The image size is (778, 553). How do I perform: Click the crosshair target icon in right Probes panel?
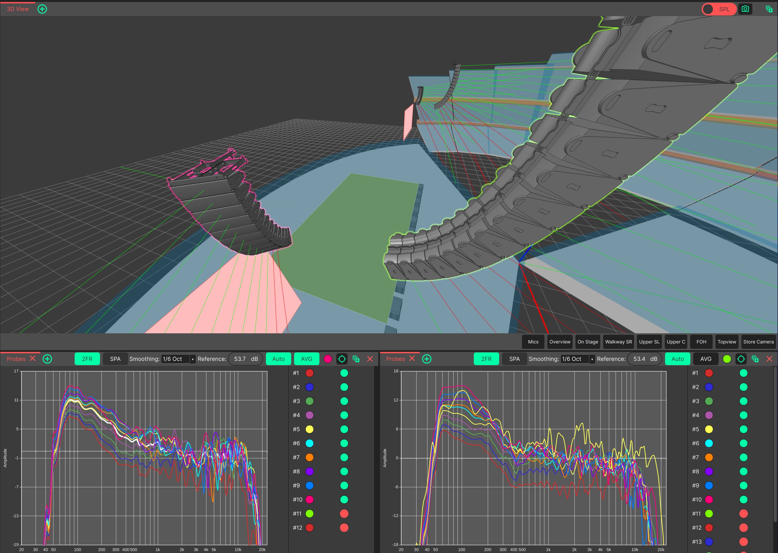coord(741,359)
